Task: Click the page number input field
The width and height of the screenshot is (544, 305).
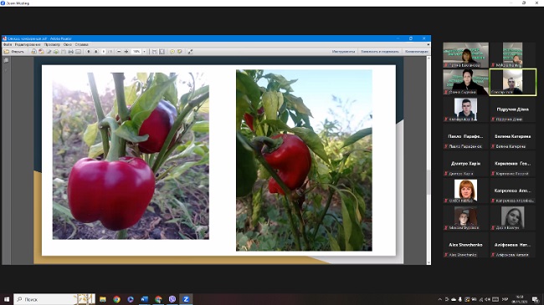Action: (x=104, y=51)
